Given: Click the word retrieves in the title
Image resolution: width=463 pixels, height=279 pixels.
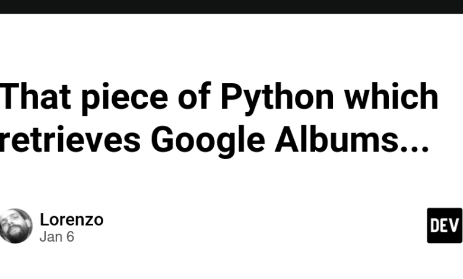Looking at the screenshot, I should (x=70, y=139).
